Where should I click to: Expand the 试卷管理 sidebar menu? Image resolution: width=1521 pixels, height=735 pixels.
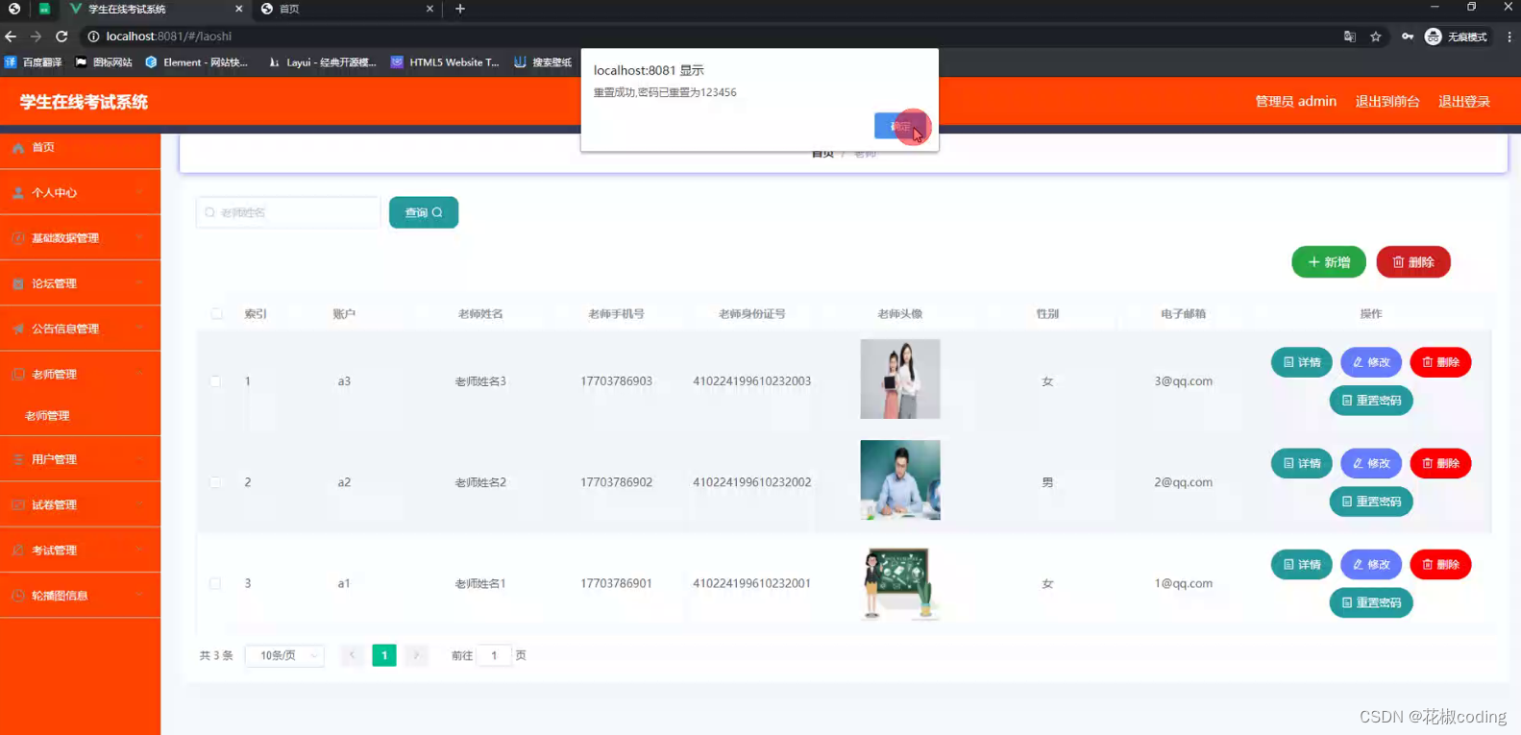(x=80, y=504)
